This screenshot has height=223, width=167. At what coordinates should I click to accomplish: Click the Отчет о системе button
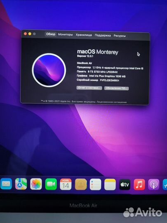coord(89,88)
